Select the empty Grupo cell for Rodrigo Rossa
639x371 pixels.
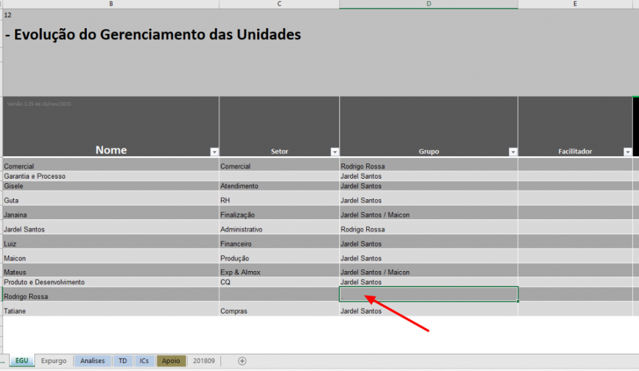(x=429, y=294)
